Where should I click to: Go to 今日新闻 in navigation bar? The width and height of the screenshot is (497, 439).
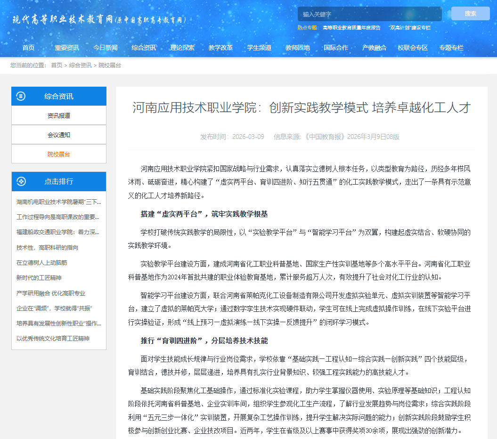click(x=106, y=48)
